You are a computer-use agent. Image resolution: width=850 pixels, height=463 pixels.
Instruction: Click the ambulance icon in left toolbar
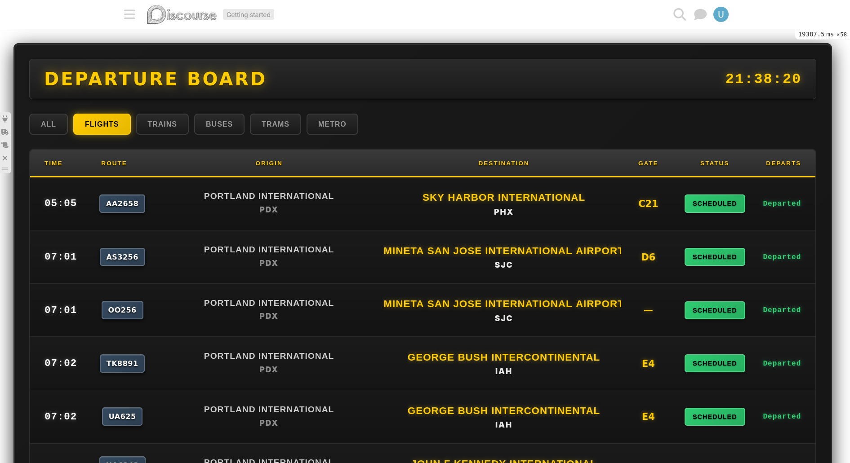coord(5,132)
